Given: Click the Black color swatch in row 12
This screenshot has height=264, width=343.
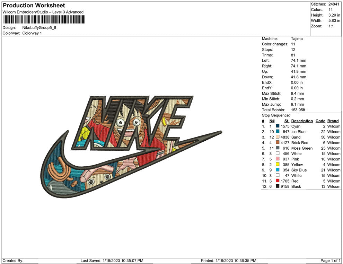Looking at the screenshot, I should coord(278,186).
